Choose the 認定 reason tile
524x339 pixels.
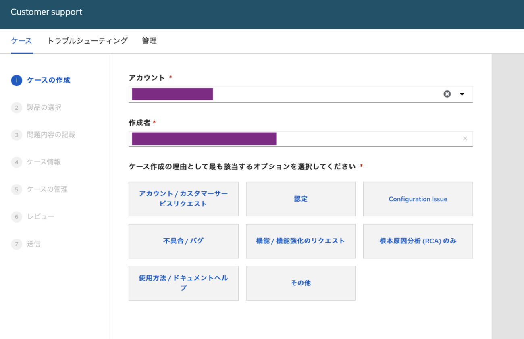tap(301, 199)
